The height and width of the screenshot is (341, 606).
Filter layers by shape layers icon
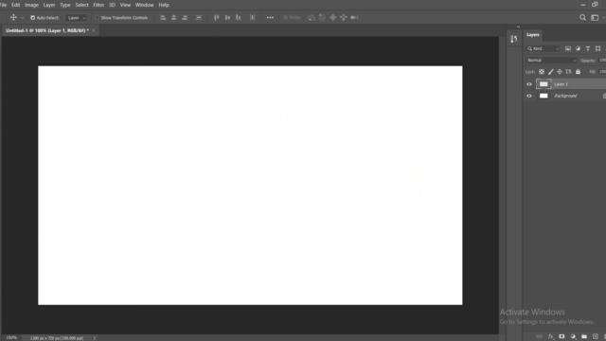[x=597, y=48]
